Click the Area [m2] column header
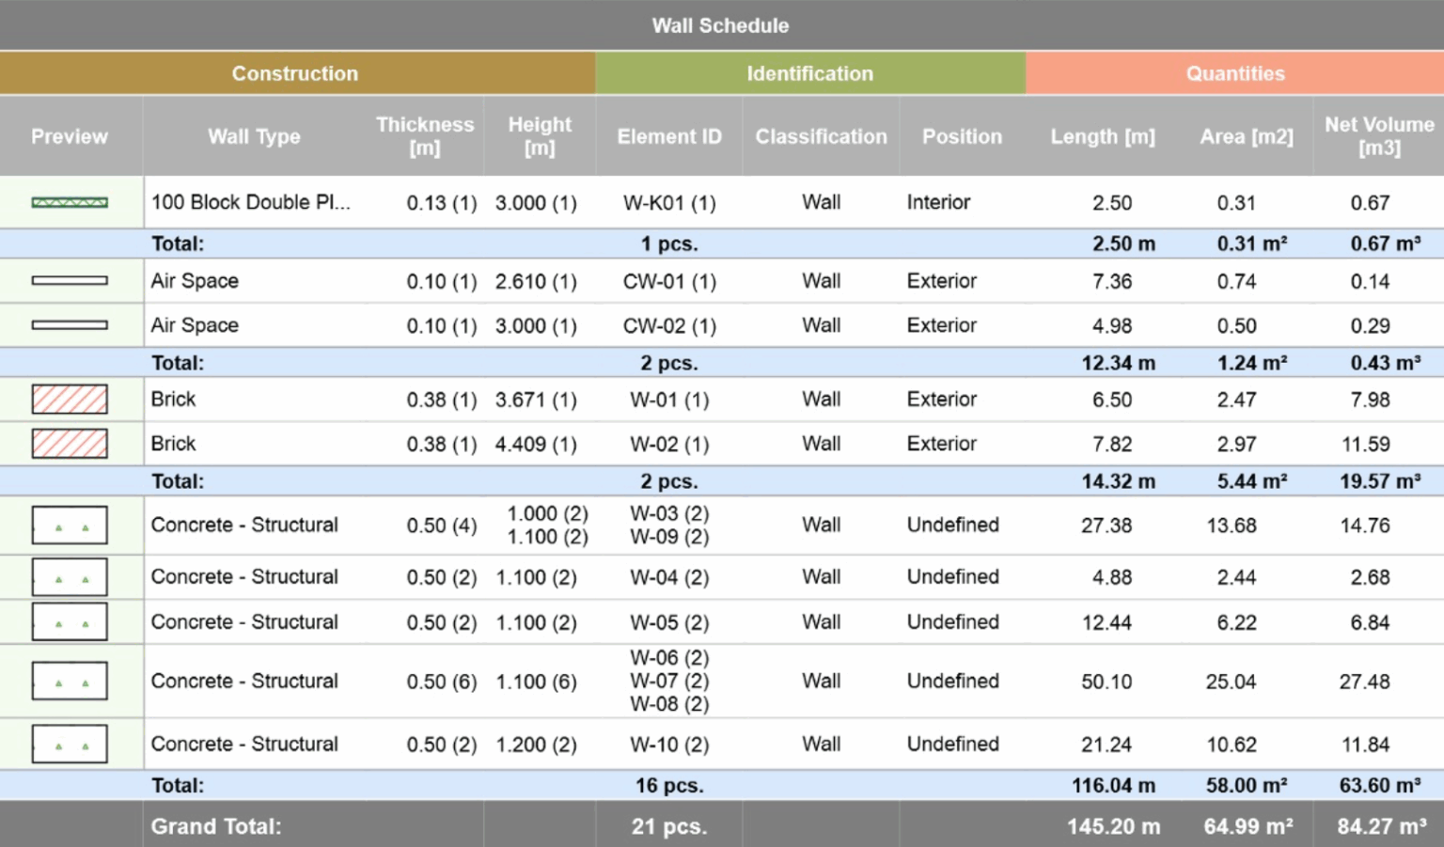Image resolution: width=1444 pixels, height=847 pixels. pos(1247,136)
